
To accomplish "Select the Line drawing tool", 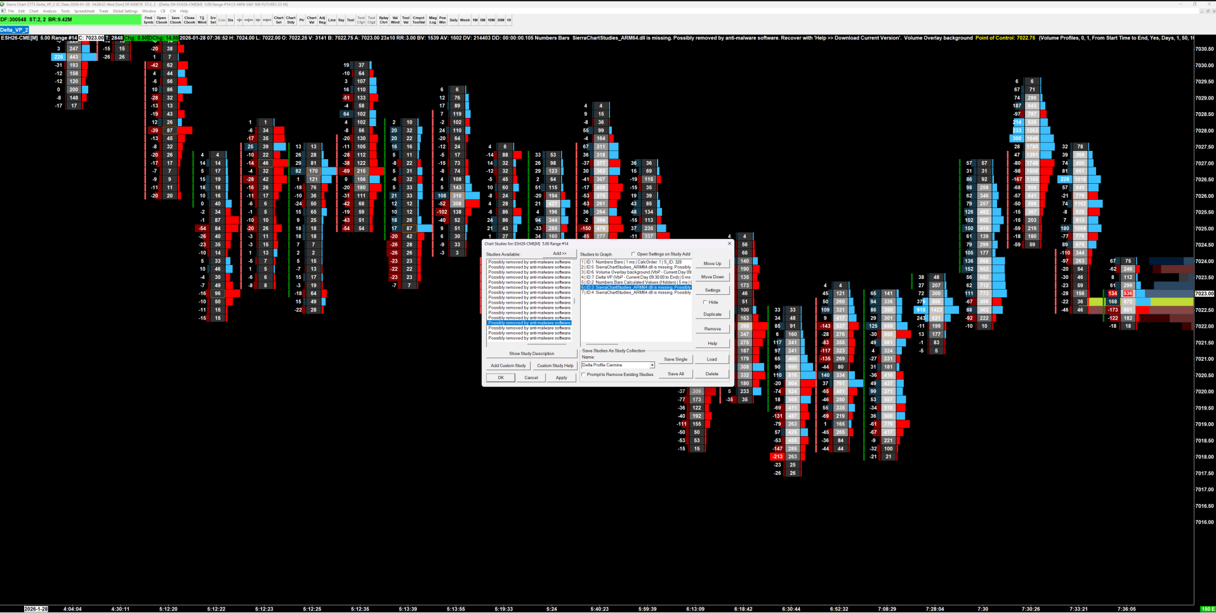I will (x=332, y=20).
